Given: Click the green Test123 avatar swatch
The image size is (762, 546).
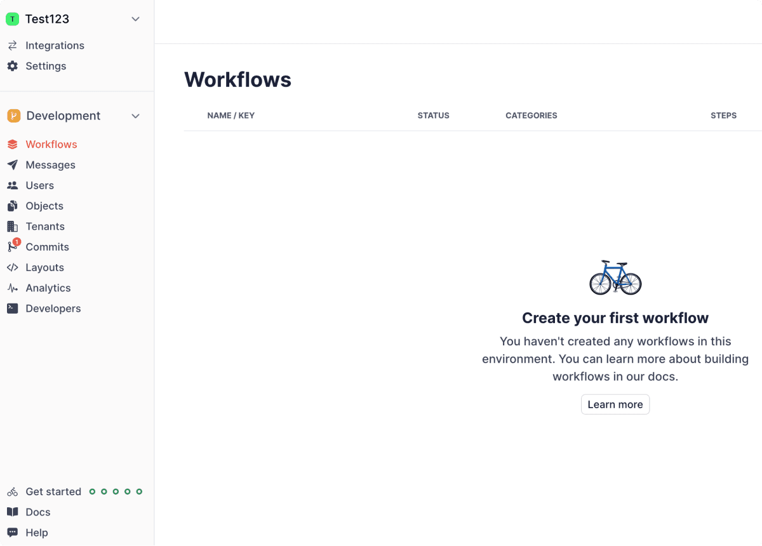Looking at the screenshot, I should coord(11,19).
